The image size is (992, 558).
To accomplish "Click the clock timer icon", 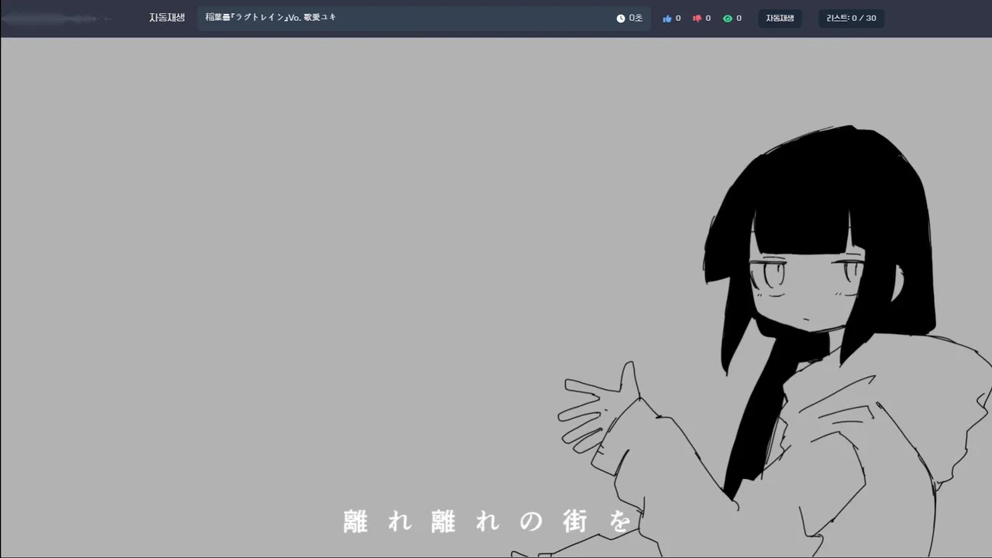I will (x=621, y=19).
